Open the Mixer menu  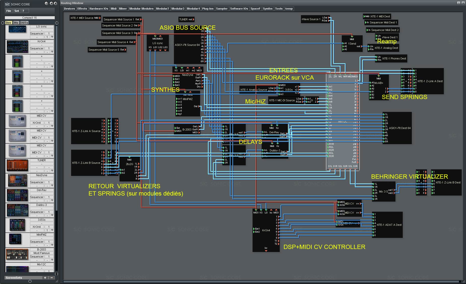(123, 9)
